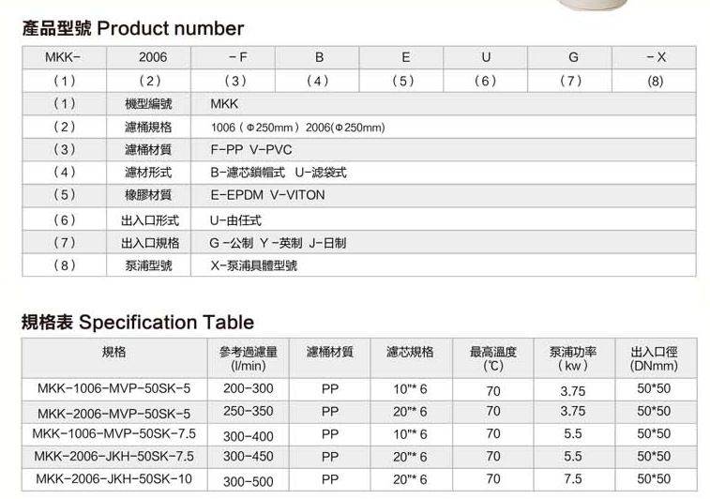
Task: Click the 最高溫度 column header
Action: click(493, 358)
